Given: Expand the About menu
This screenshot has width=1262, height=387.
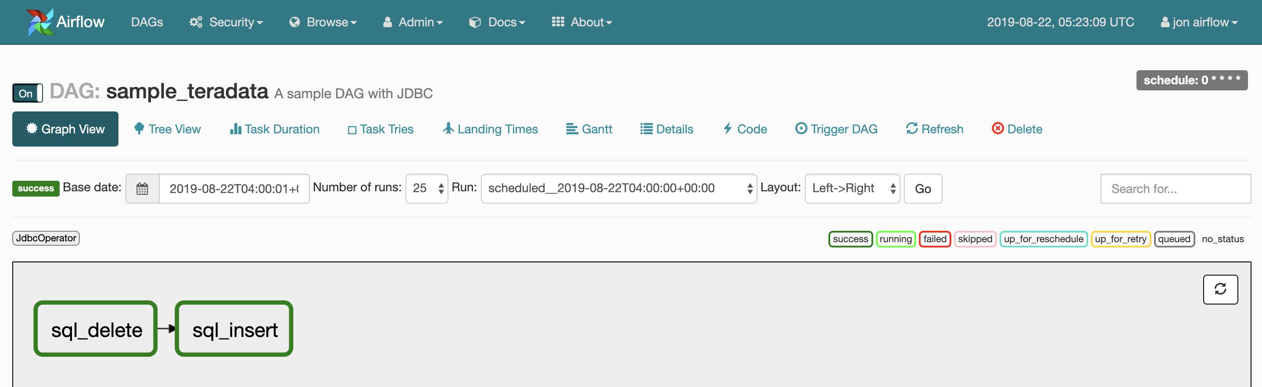Looking at the screenshot, I should (x=582, y=22).
